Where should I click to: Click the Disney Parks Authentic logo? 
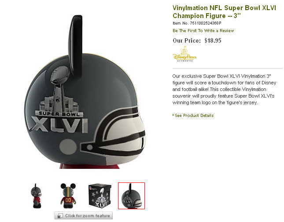(184, 54)
